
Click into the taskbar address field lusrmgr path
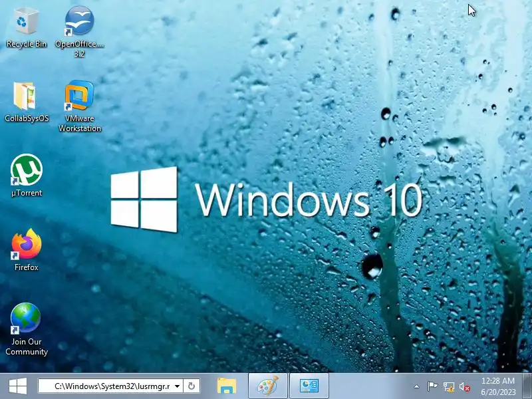click(x=110, y=386)
